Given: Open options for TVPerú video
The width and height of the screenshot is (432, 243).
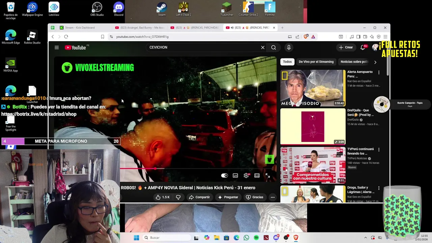Looking at the screenshot, I should pyautogui.click(x=379, y=150).
